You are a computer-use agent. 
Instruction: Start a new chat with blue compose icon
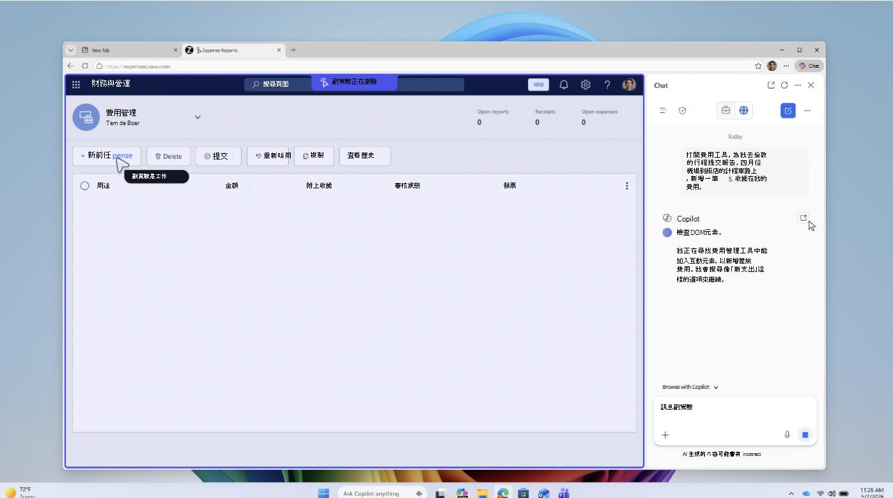click(788, 110)
